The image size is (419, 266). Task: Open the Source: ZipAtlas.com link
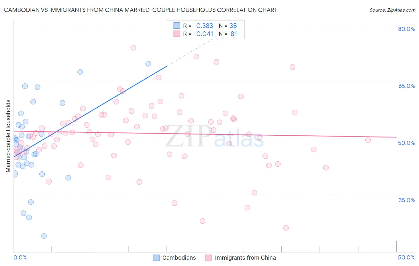[x=392, y=10]
